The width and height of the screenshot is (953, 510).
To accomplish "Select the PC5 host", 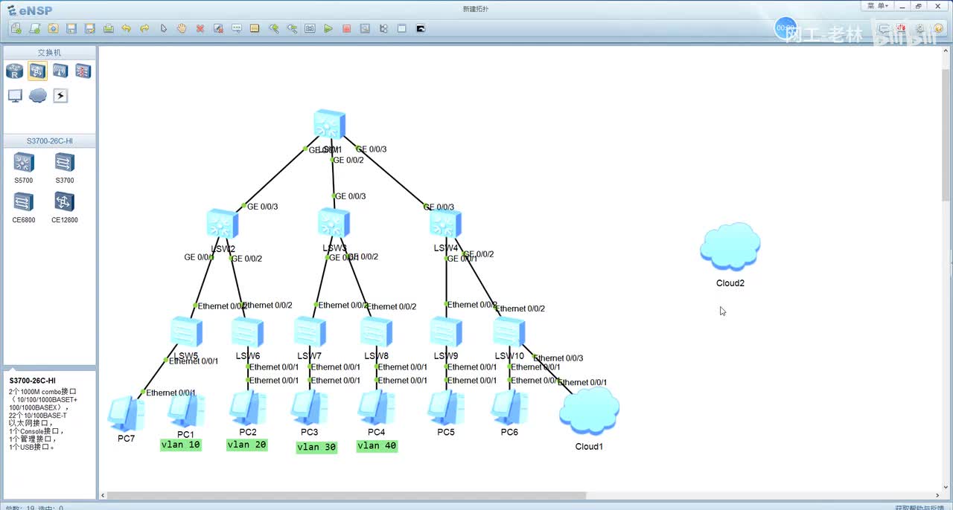I will [x=446, y=408].
